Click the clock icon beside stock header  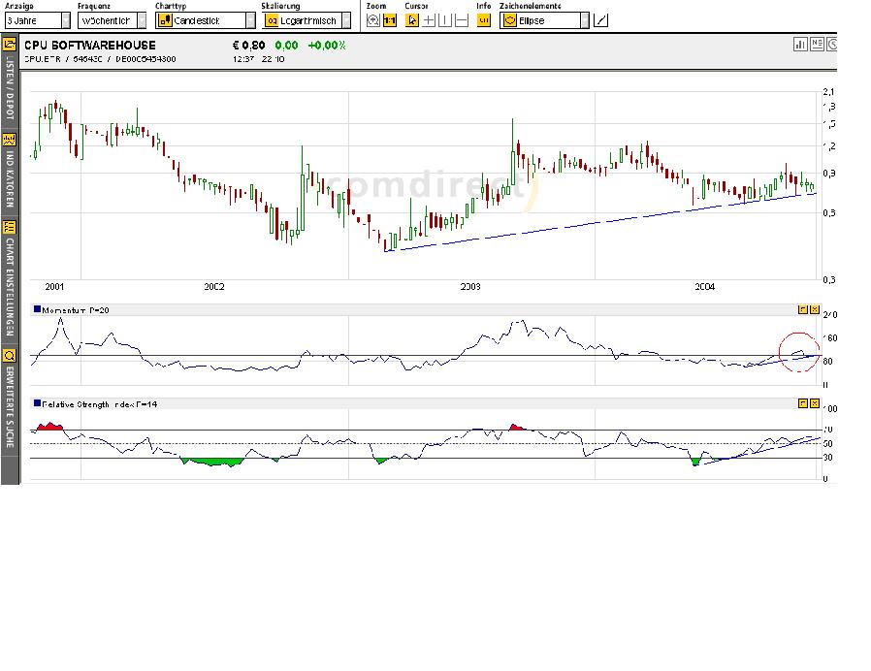pos(831,44)
